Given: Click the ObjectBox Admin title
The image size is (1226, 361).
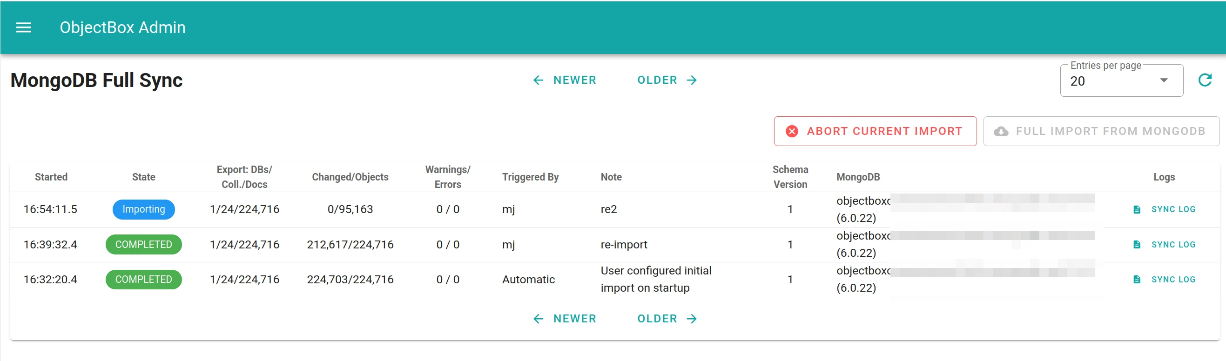Looking at the screenshot, I should tap(122, 27).
